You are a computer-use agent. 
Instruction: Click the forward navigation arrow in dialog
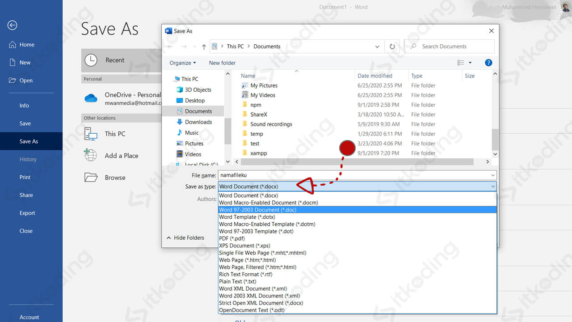pos(184,47)
